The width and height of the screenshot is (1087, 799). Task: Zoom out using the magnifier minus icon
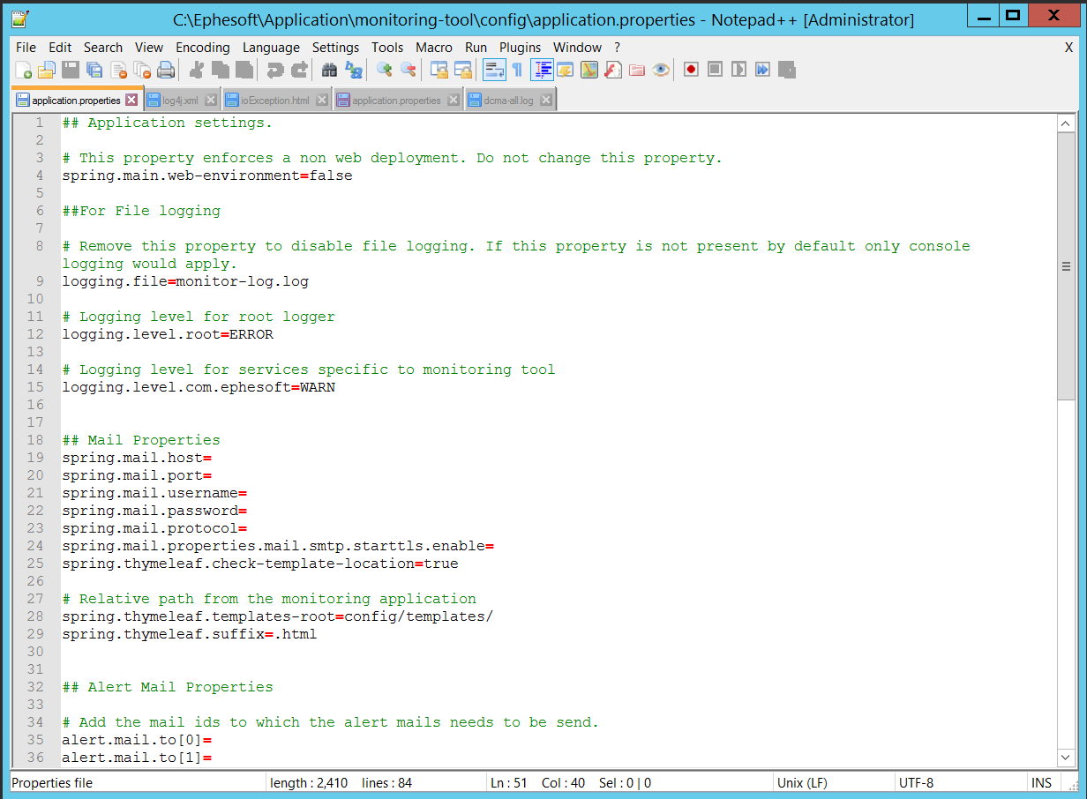[409, 70]
